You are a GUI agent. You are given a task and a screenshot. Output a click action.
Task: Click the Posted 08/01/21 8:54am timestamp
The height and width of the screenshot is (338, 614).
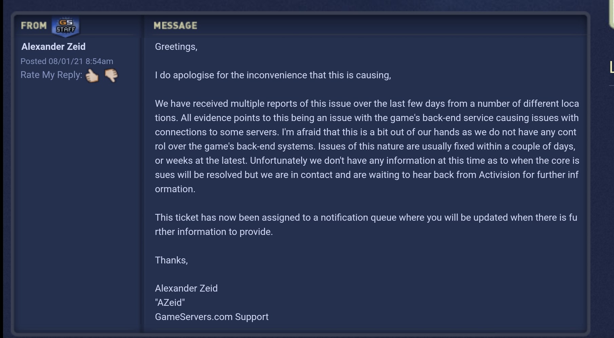67,61
